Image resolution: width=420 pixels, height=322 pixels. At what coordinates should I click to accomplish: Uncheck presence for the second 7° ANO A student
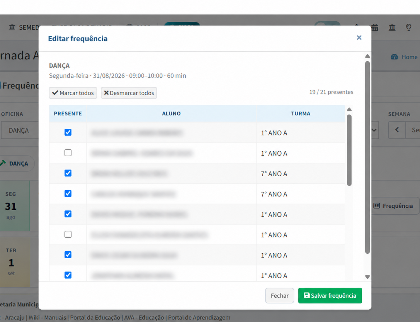(68, 194)
